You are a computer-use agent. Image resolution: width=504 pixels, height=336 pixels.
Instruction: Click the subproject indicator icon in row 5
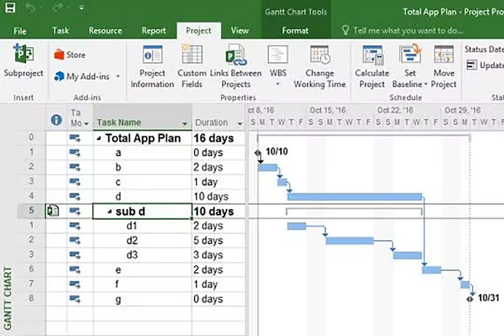coord(53,211)
